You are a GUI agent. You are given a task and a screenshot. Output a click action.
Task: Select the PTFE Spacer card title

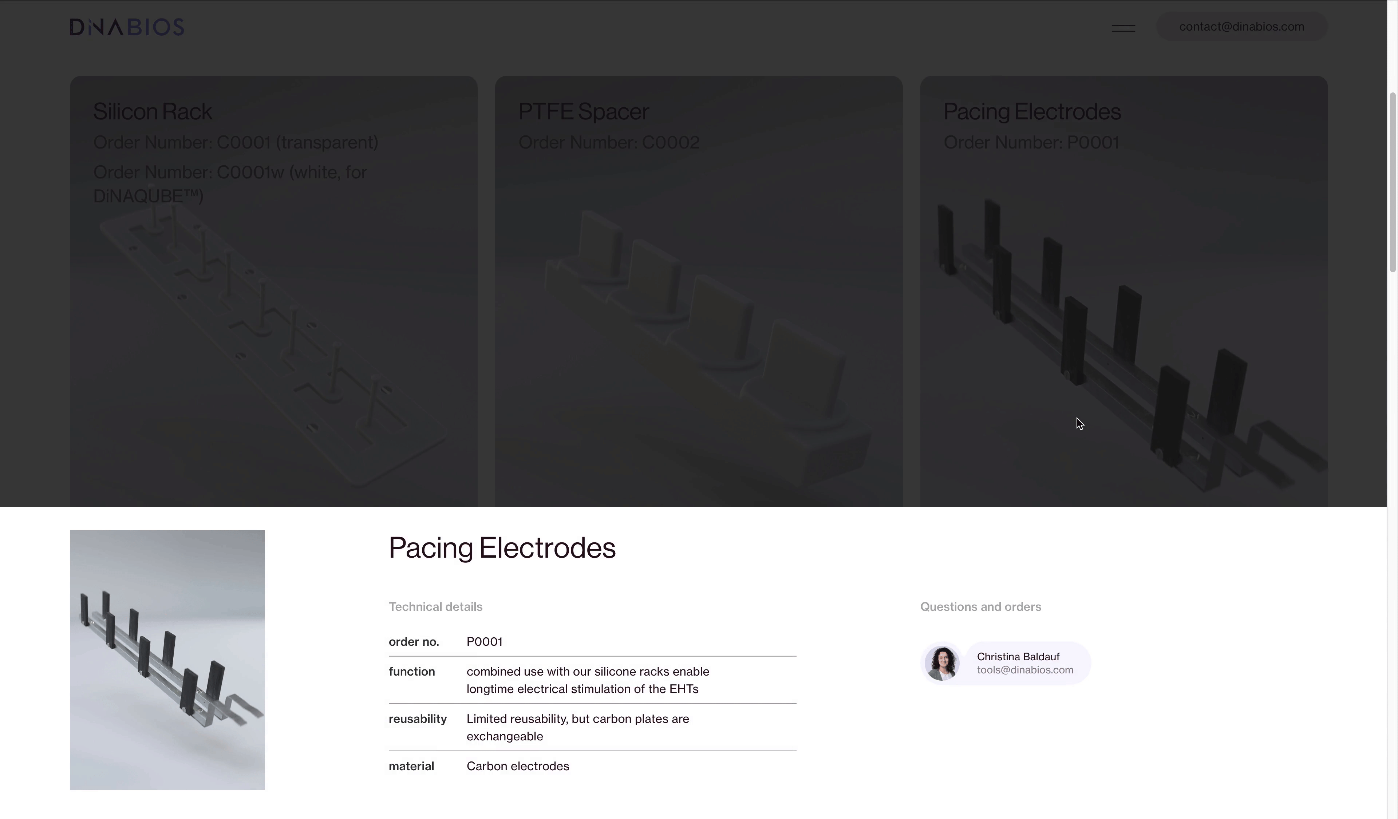coord(583,111)
